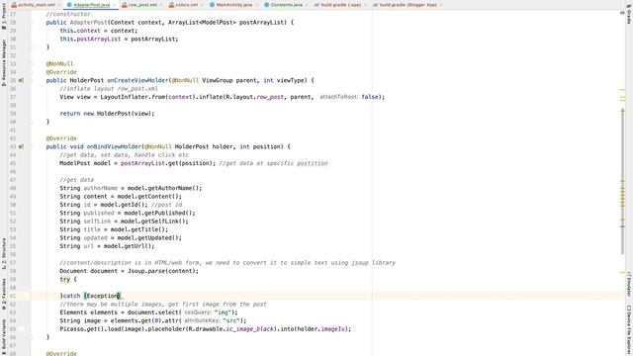Click the XML file icon on activity_main.xml tab

14,5
